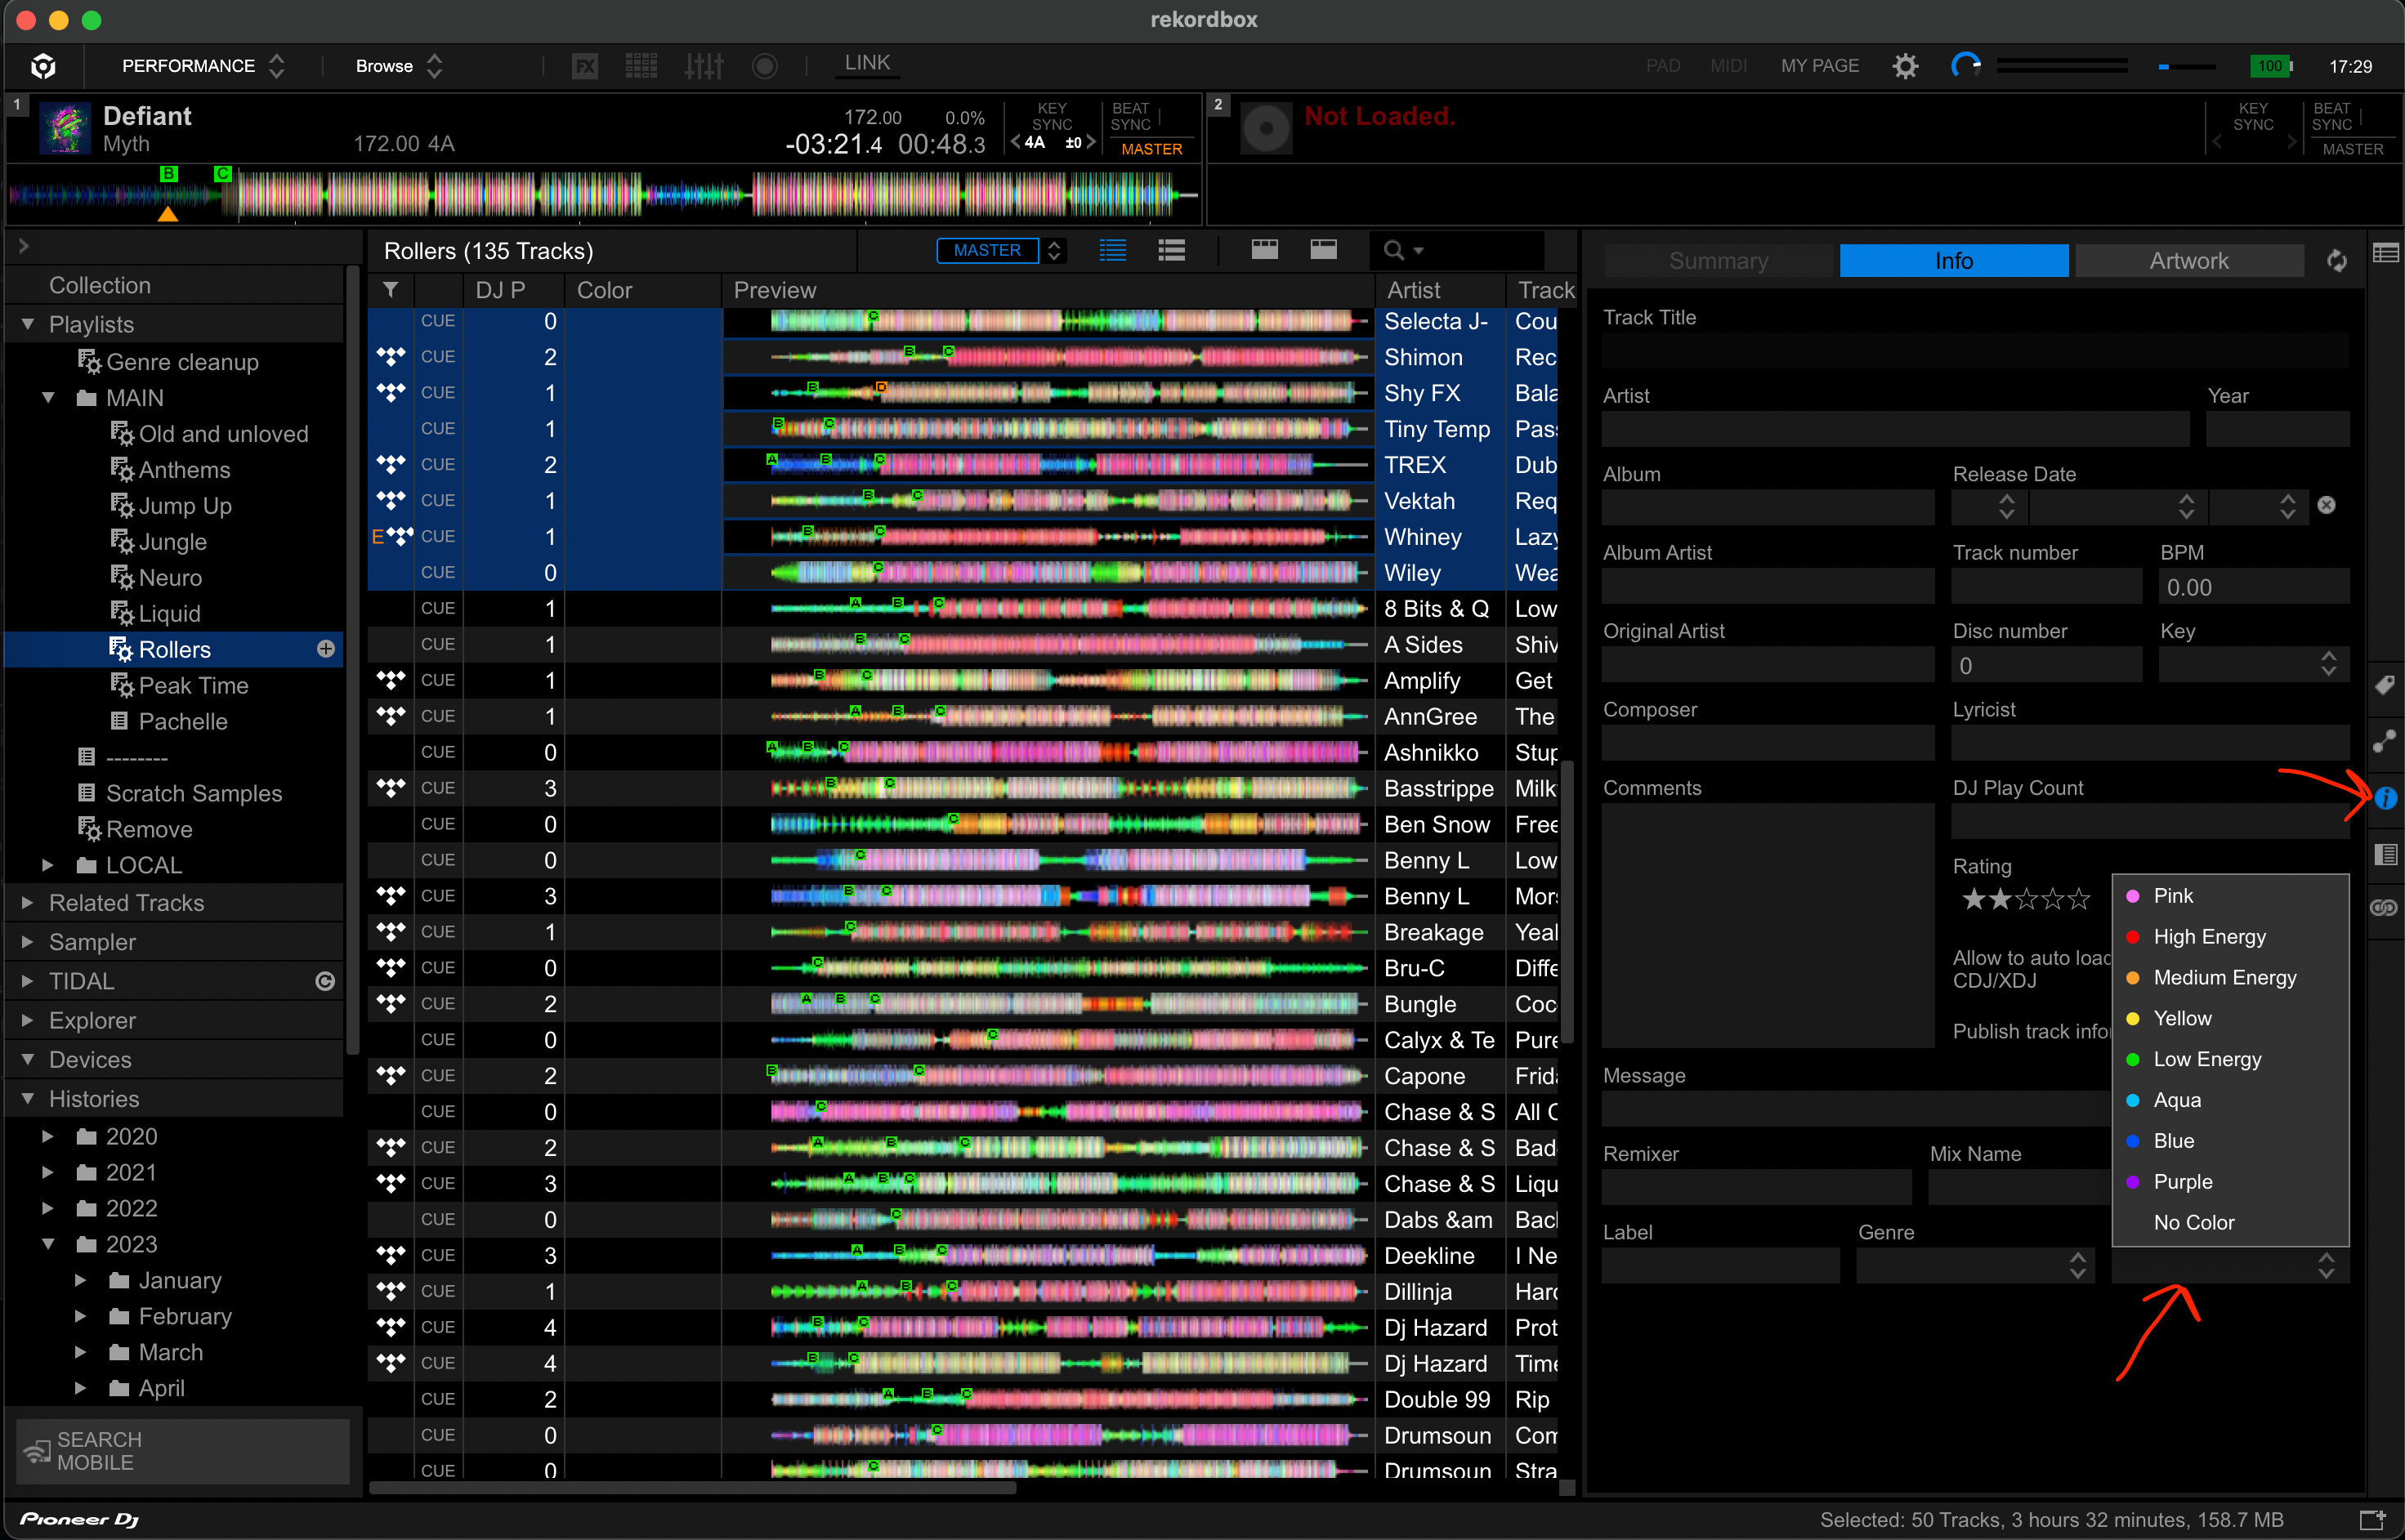
Task: Switch to Summary tab
Action: [x=1718, y=261]
